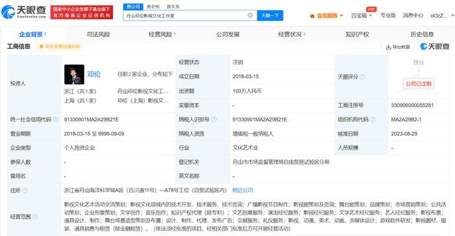Viewport: 455px width, 236px height.
Task: Switch to the 知识产权 tab
Action: 357,34
